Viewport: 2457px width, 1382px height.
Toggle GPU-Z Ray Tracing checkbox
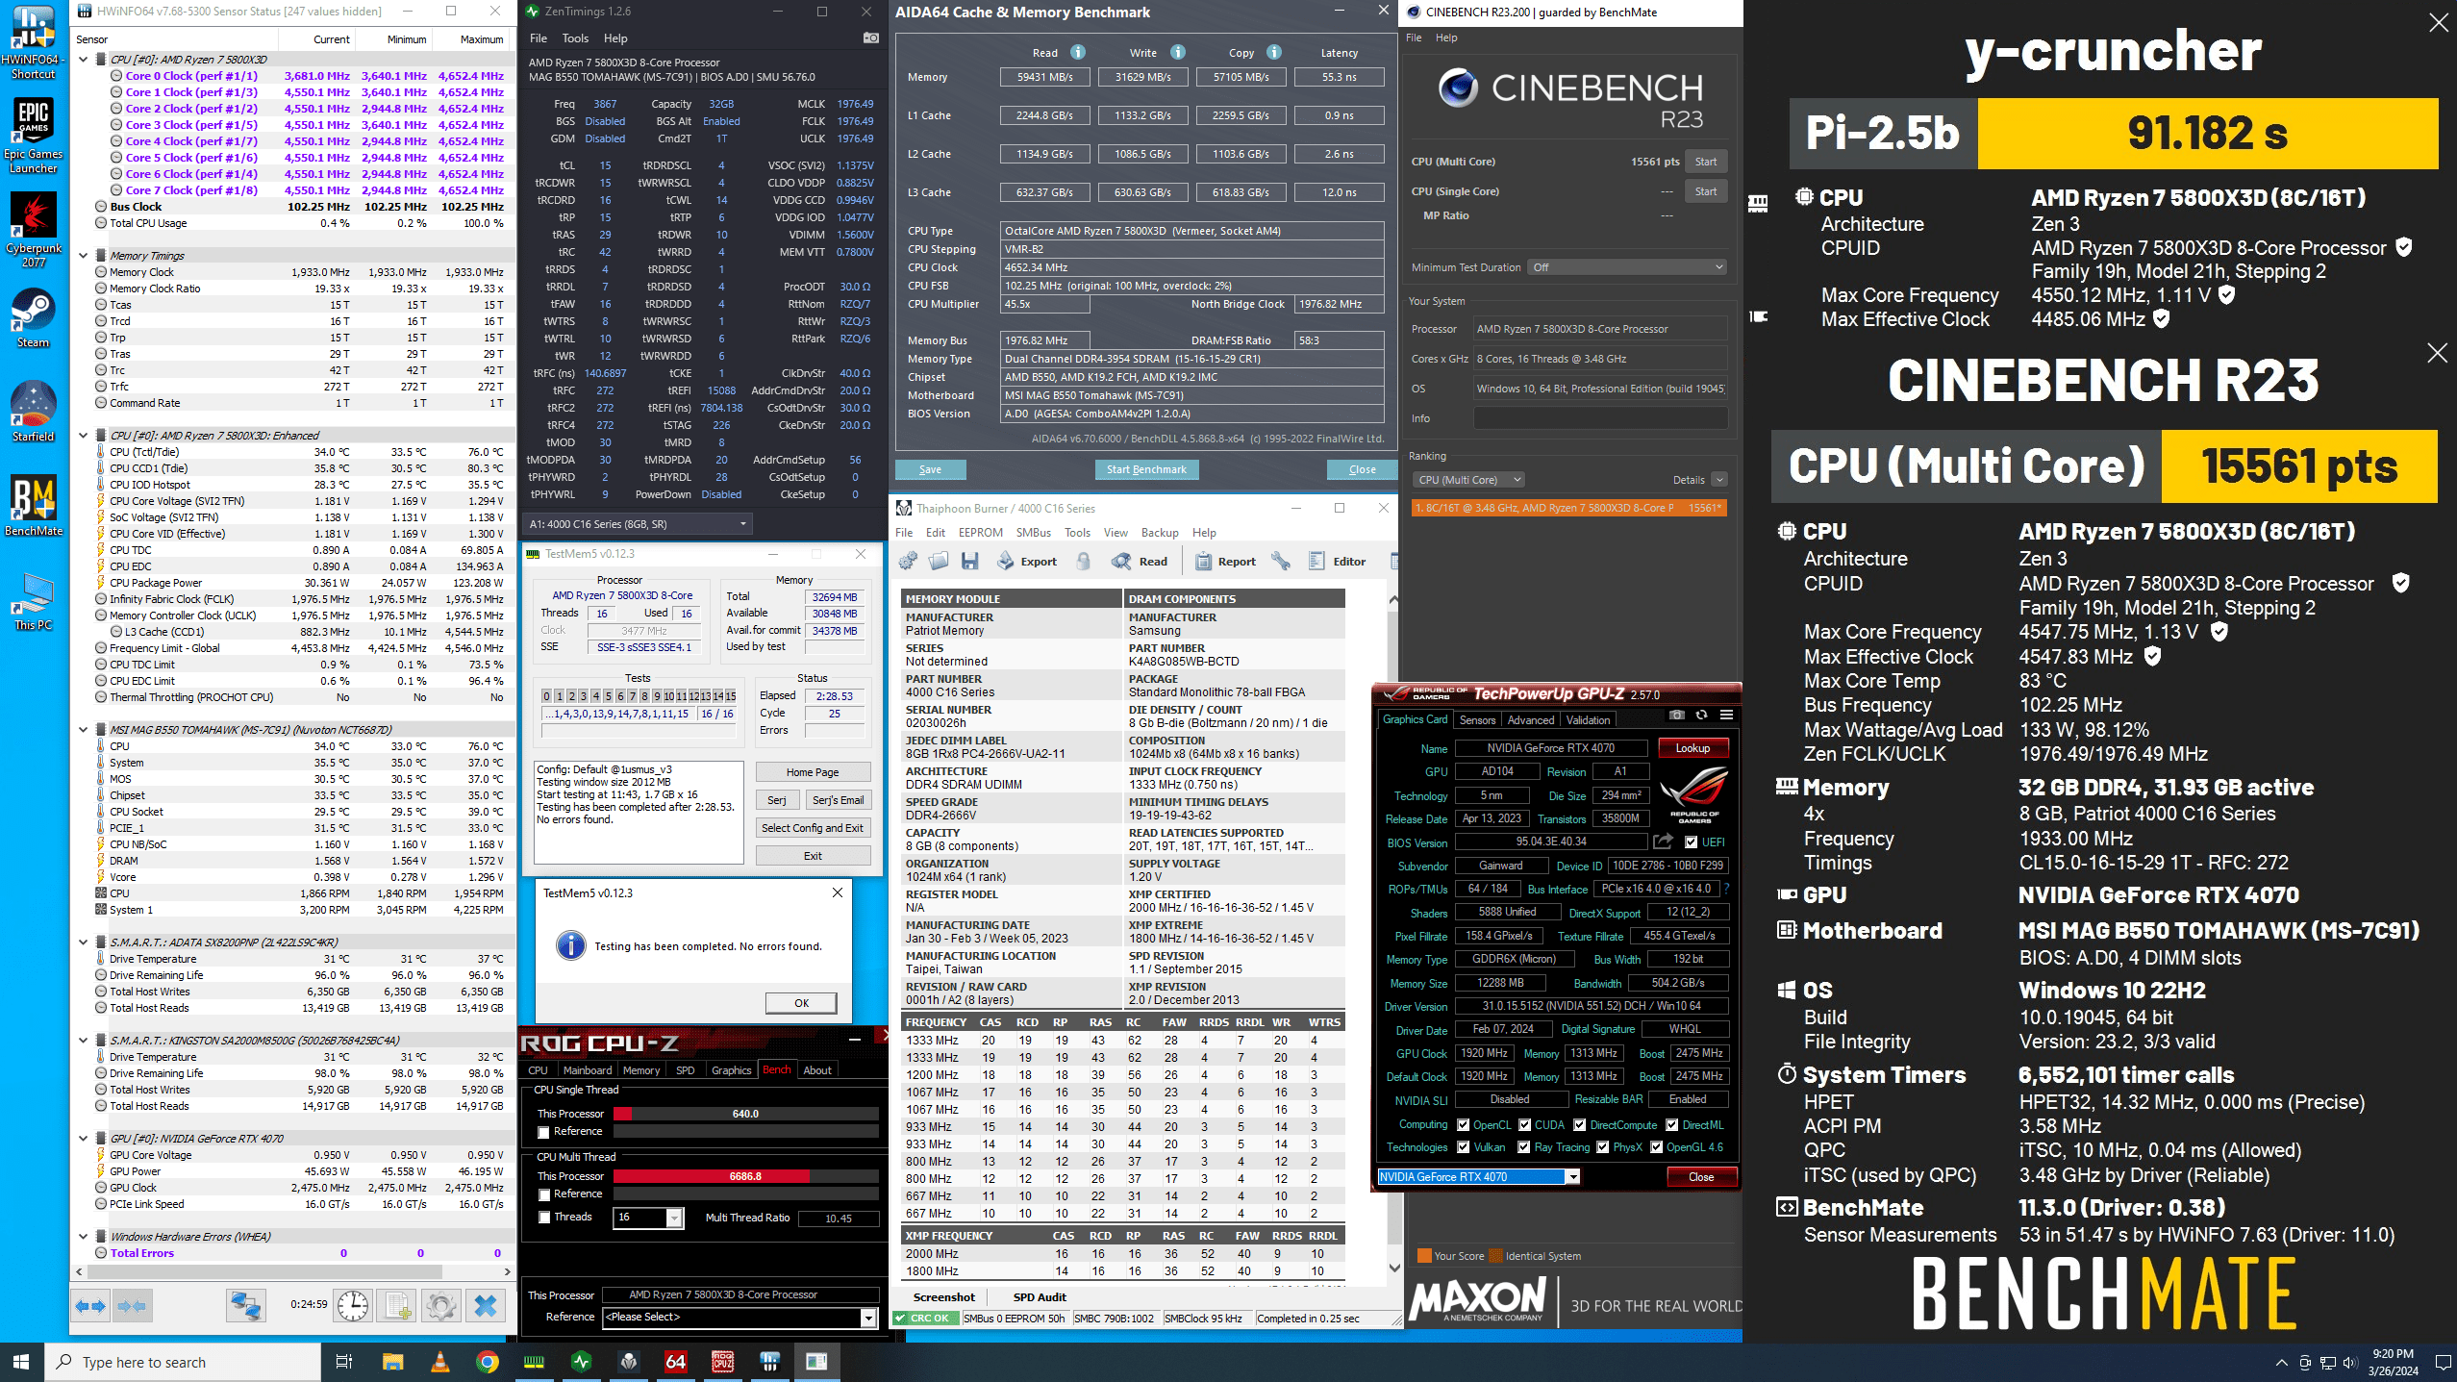(1523, 1147)
